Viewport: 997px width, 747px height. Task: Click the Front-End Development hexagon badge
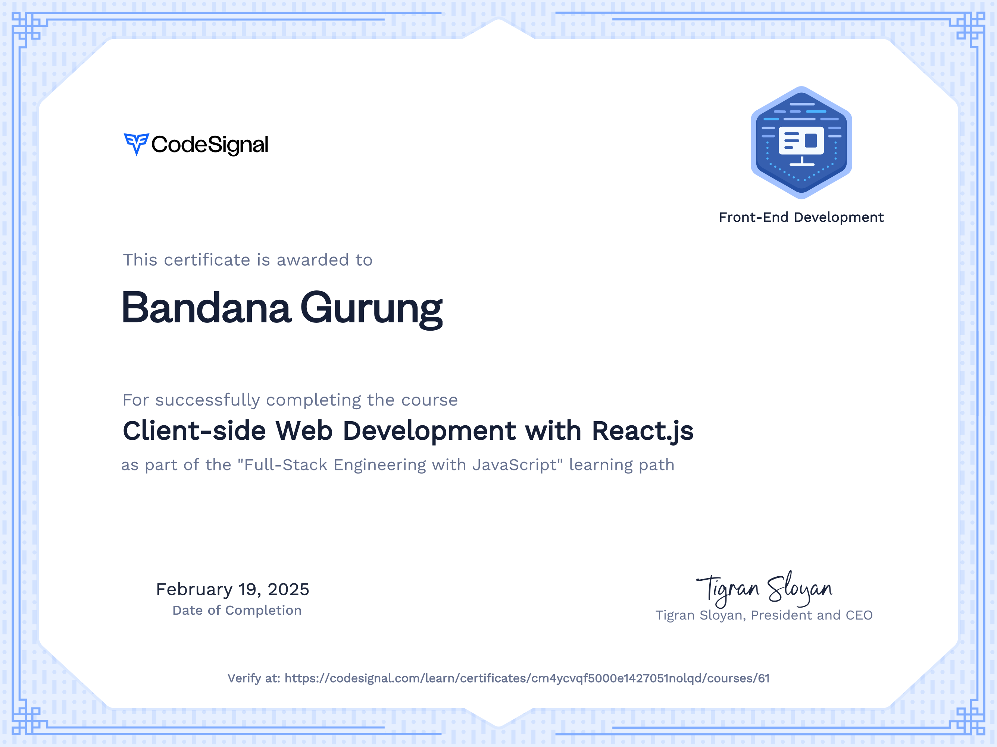pos(801,142)
